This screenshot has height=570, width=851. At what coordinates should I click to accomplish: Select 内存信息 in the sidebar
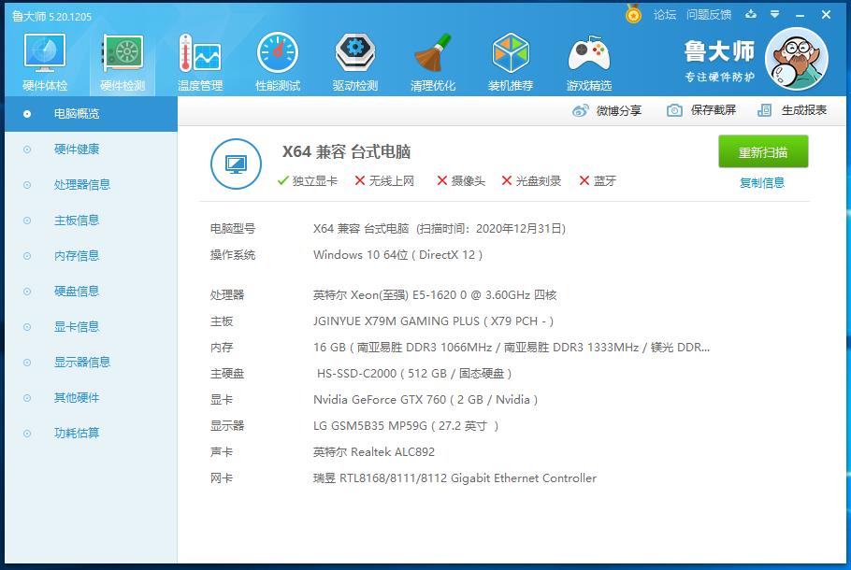pos(78,255)
